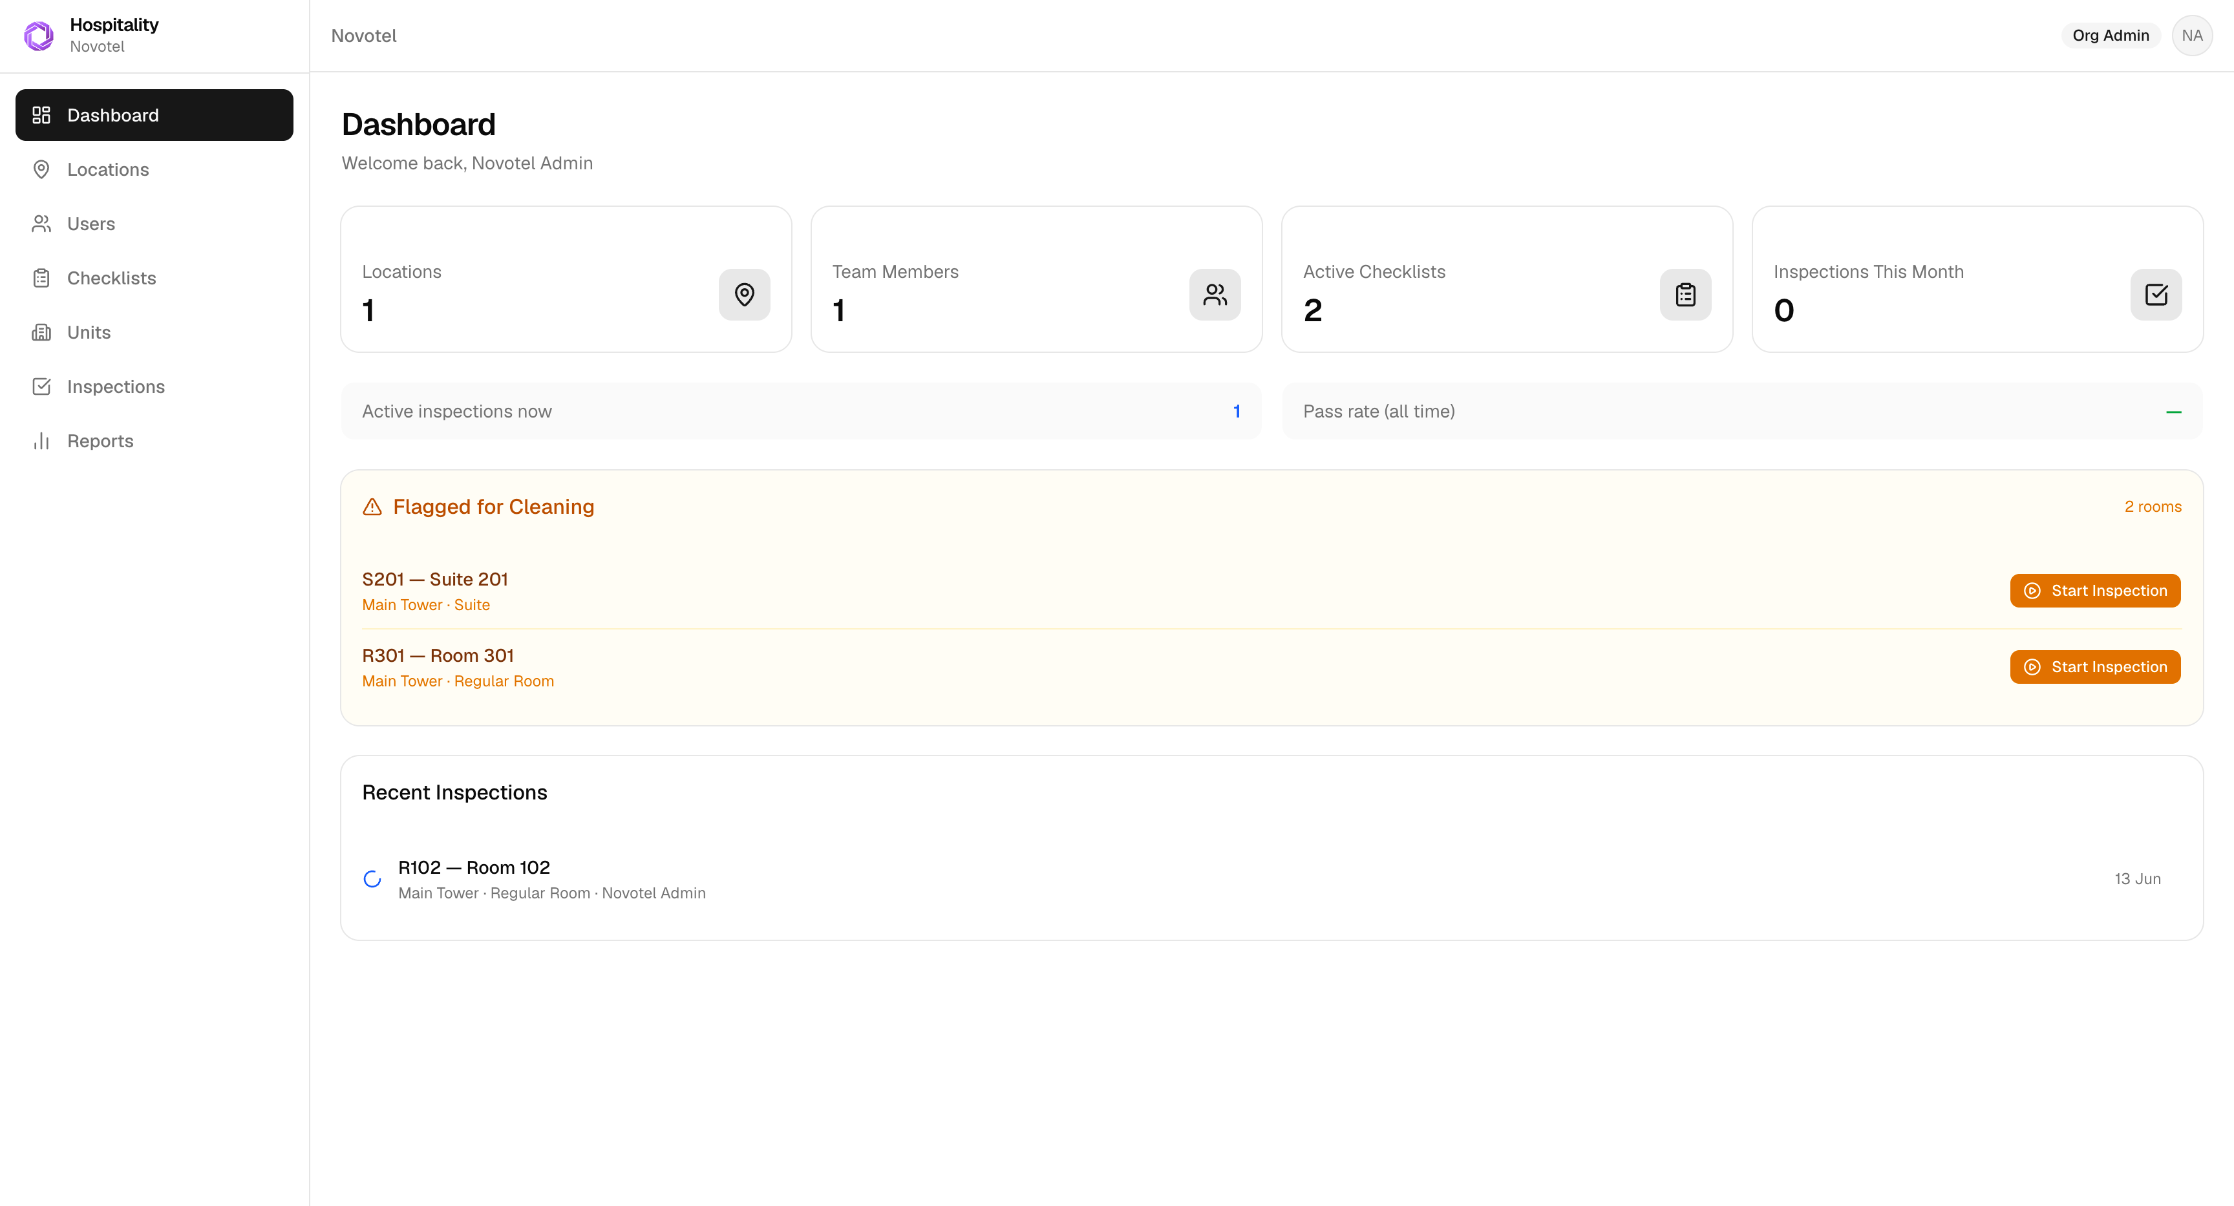Screen dimensions: 2234x1206
Task: Click 'Welcome back, Novotel Admin' text
Action: click(467, 163)
